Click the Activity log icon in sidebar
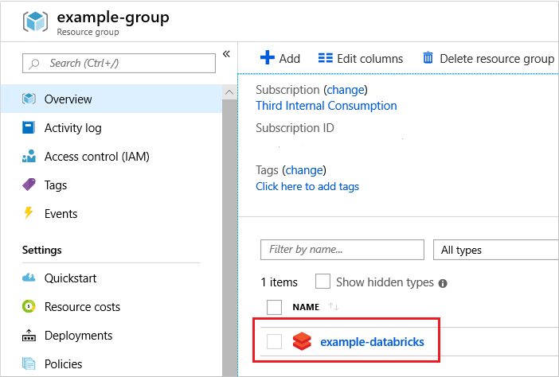Viewport: 559px width, 377px height. pos(29,128)
